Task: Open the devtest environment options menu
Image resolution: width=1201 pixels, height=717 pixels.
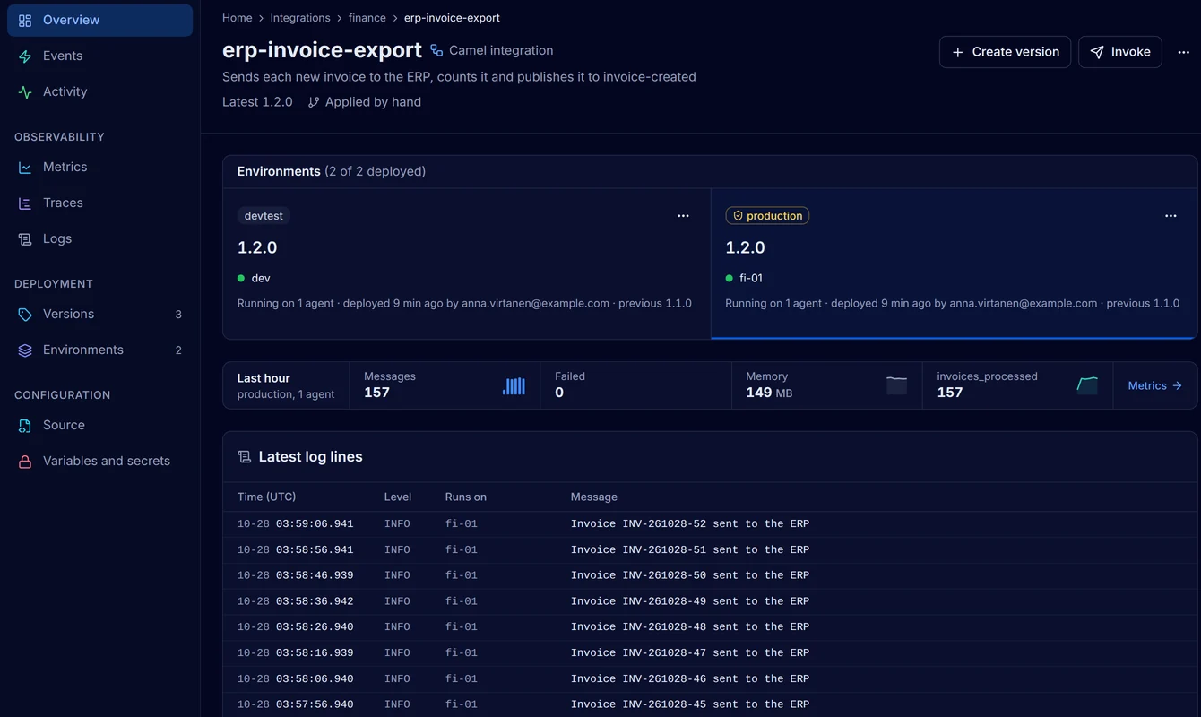Action: [684, 216]
